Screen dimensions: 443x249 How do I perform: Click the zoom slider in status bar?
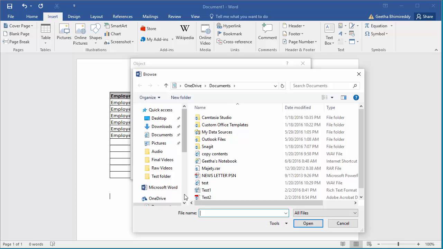coord(398,244)
